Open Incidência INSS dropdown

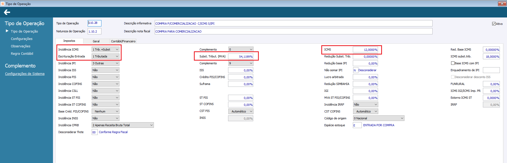tap(105, 118)
